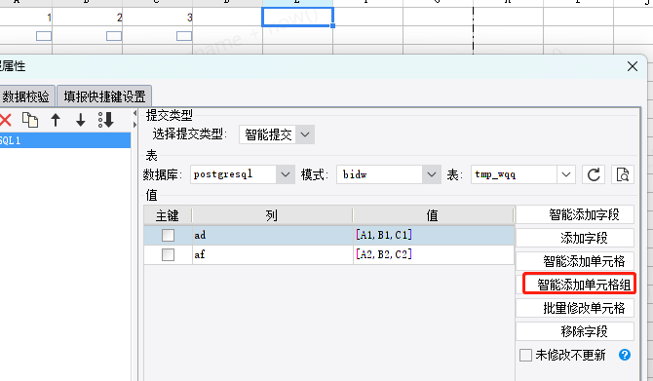Open help for 未修改不更新
The image size is (653, 381).
pyautogui.click(x=625, y=355)
